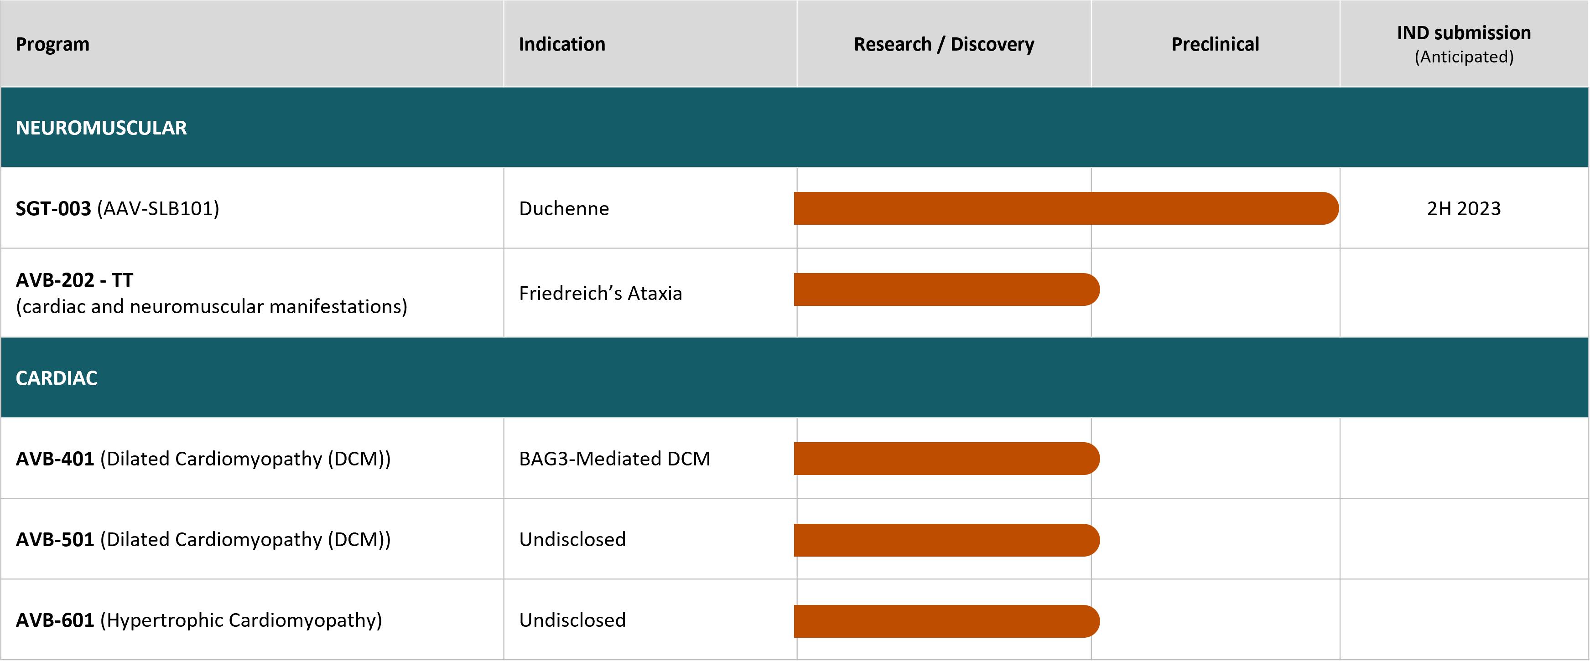Select the BAG3-Mediated DCM indication
This screenshot has width=1590, height=661.
pos(614,459)
